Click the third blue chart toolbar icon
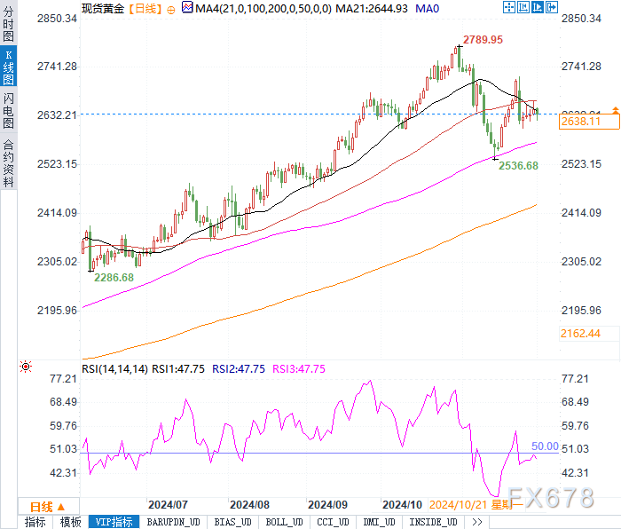 click(x=538, y=7)
